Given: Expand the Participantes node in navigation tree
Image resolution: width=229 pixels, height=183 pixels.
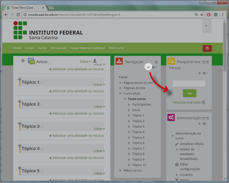Looking at the screenshot, I should (x=129, y=105).
